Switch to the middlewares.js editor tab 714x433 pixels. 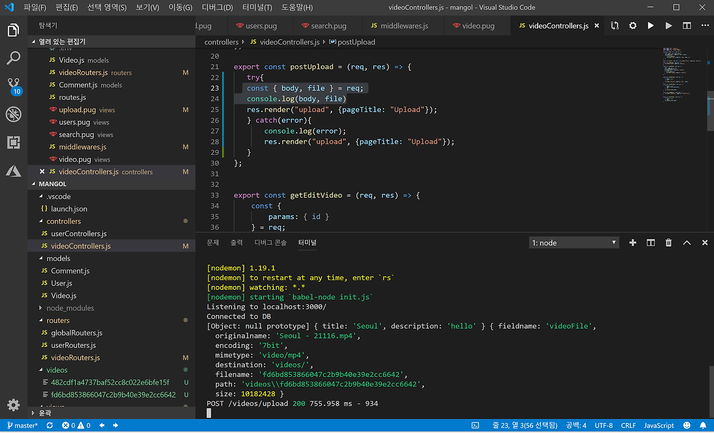[x=404, y=26]
